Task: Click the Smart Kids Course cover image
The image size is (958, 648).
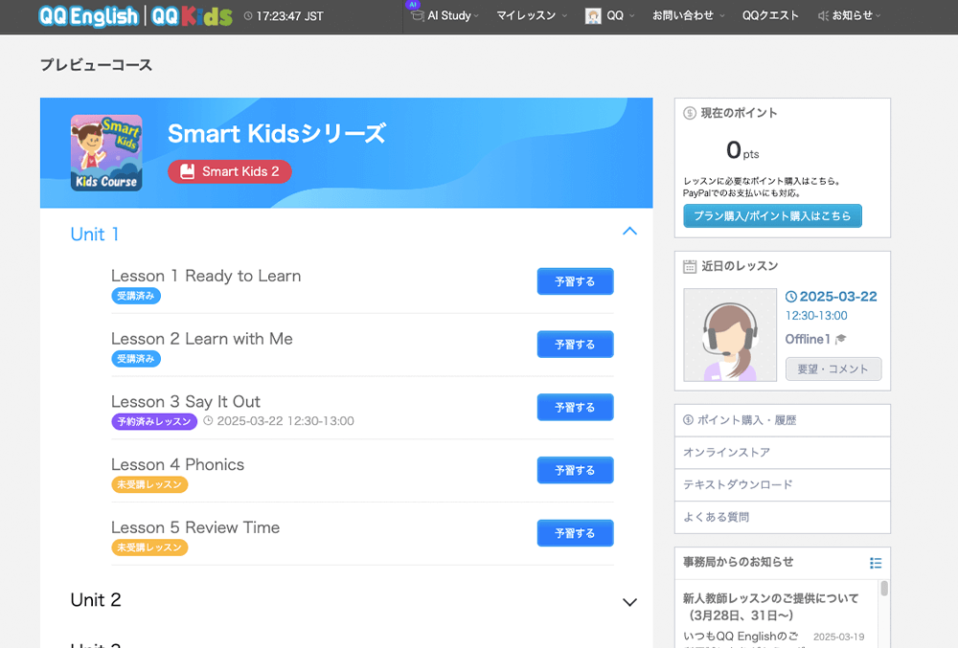Action: coord(106,153)
